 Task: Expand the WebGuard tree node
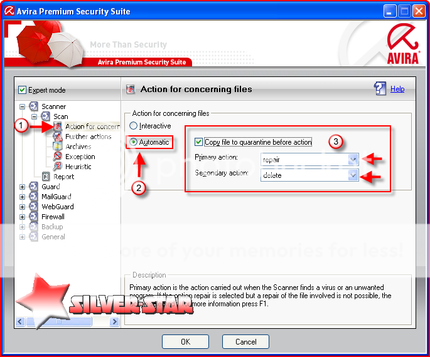22,207
